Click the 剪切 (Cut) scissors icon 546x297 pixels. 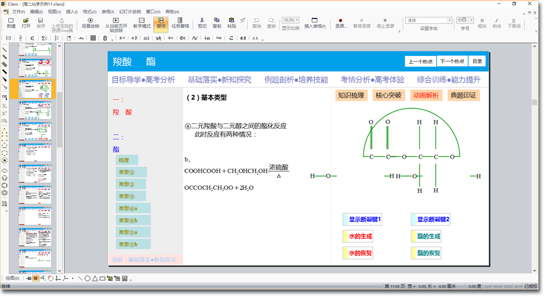[x=202, y=22]
